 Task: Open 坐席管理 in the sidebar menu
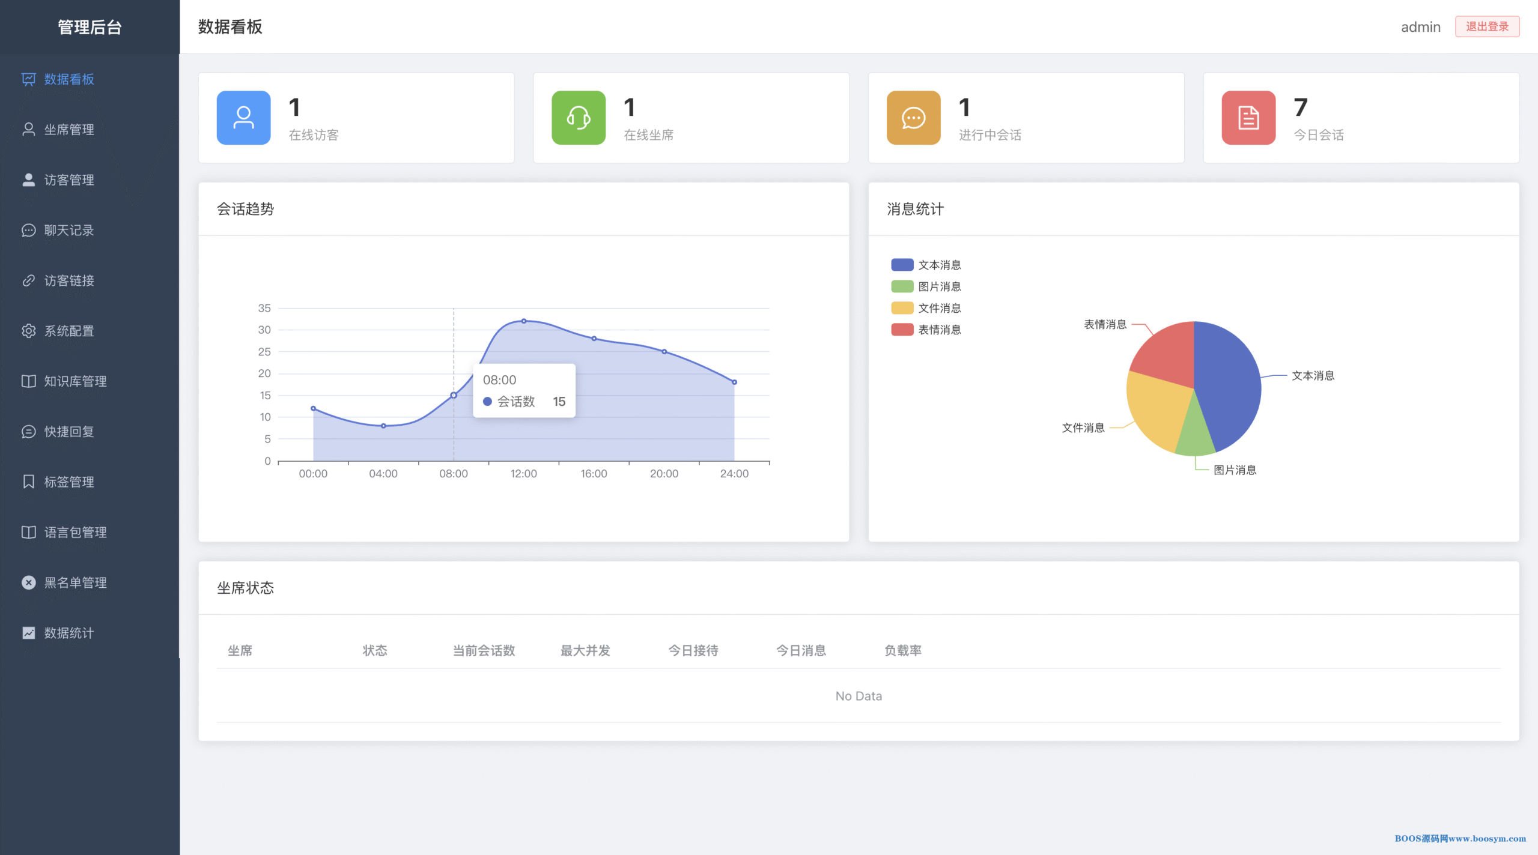[x=69, y=130]
